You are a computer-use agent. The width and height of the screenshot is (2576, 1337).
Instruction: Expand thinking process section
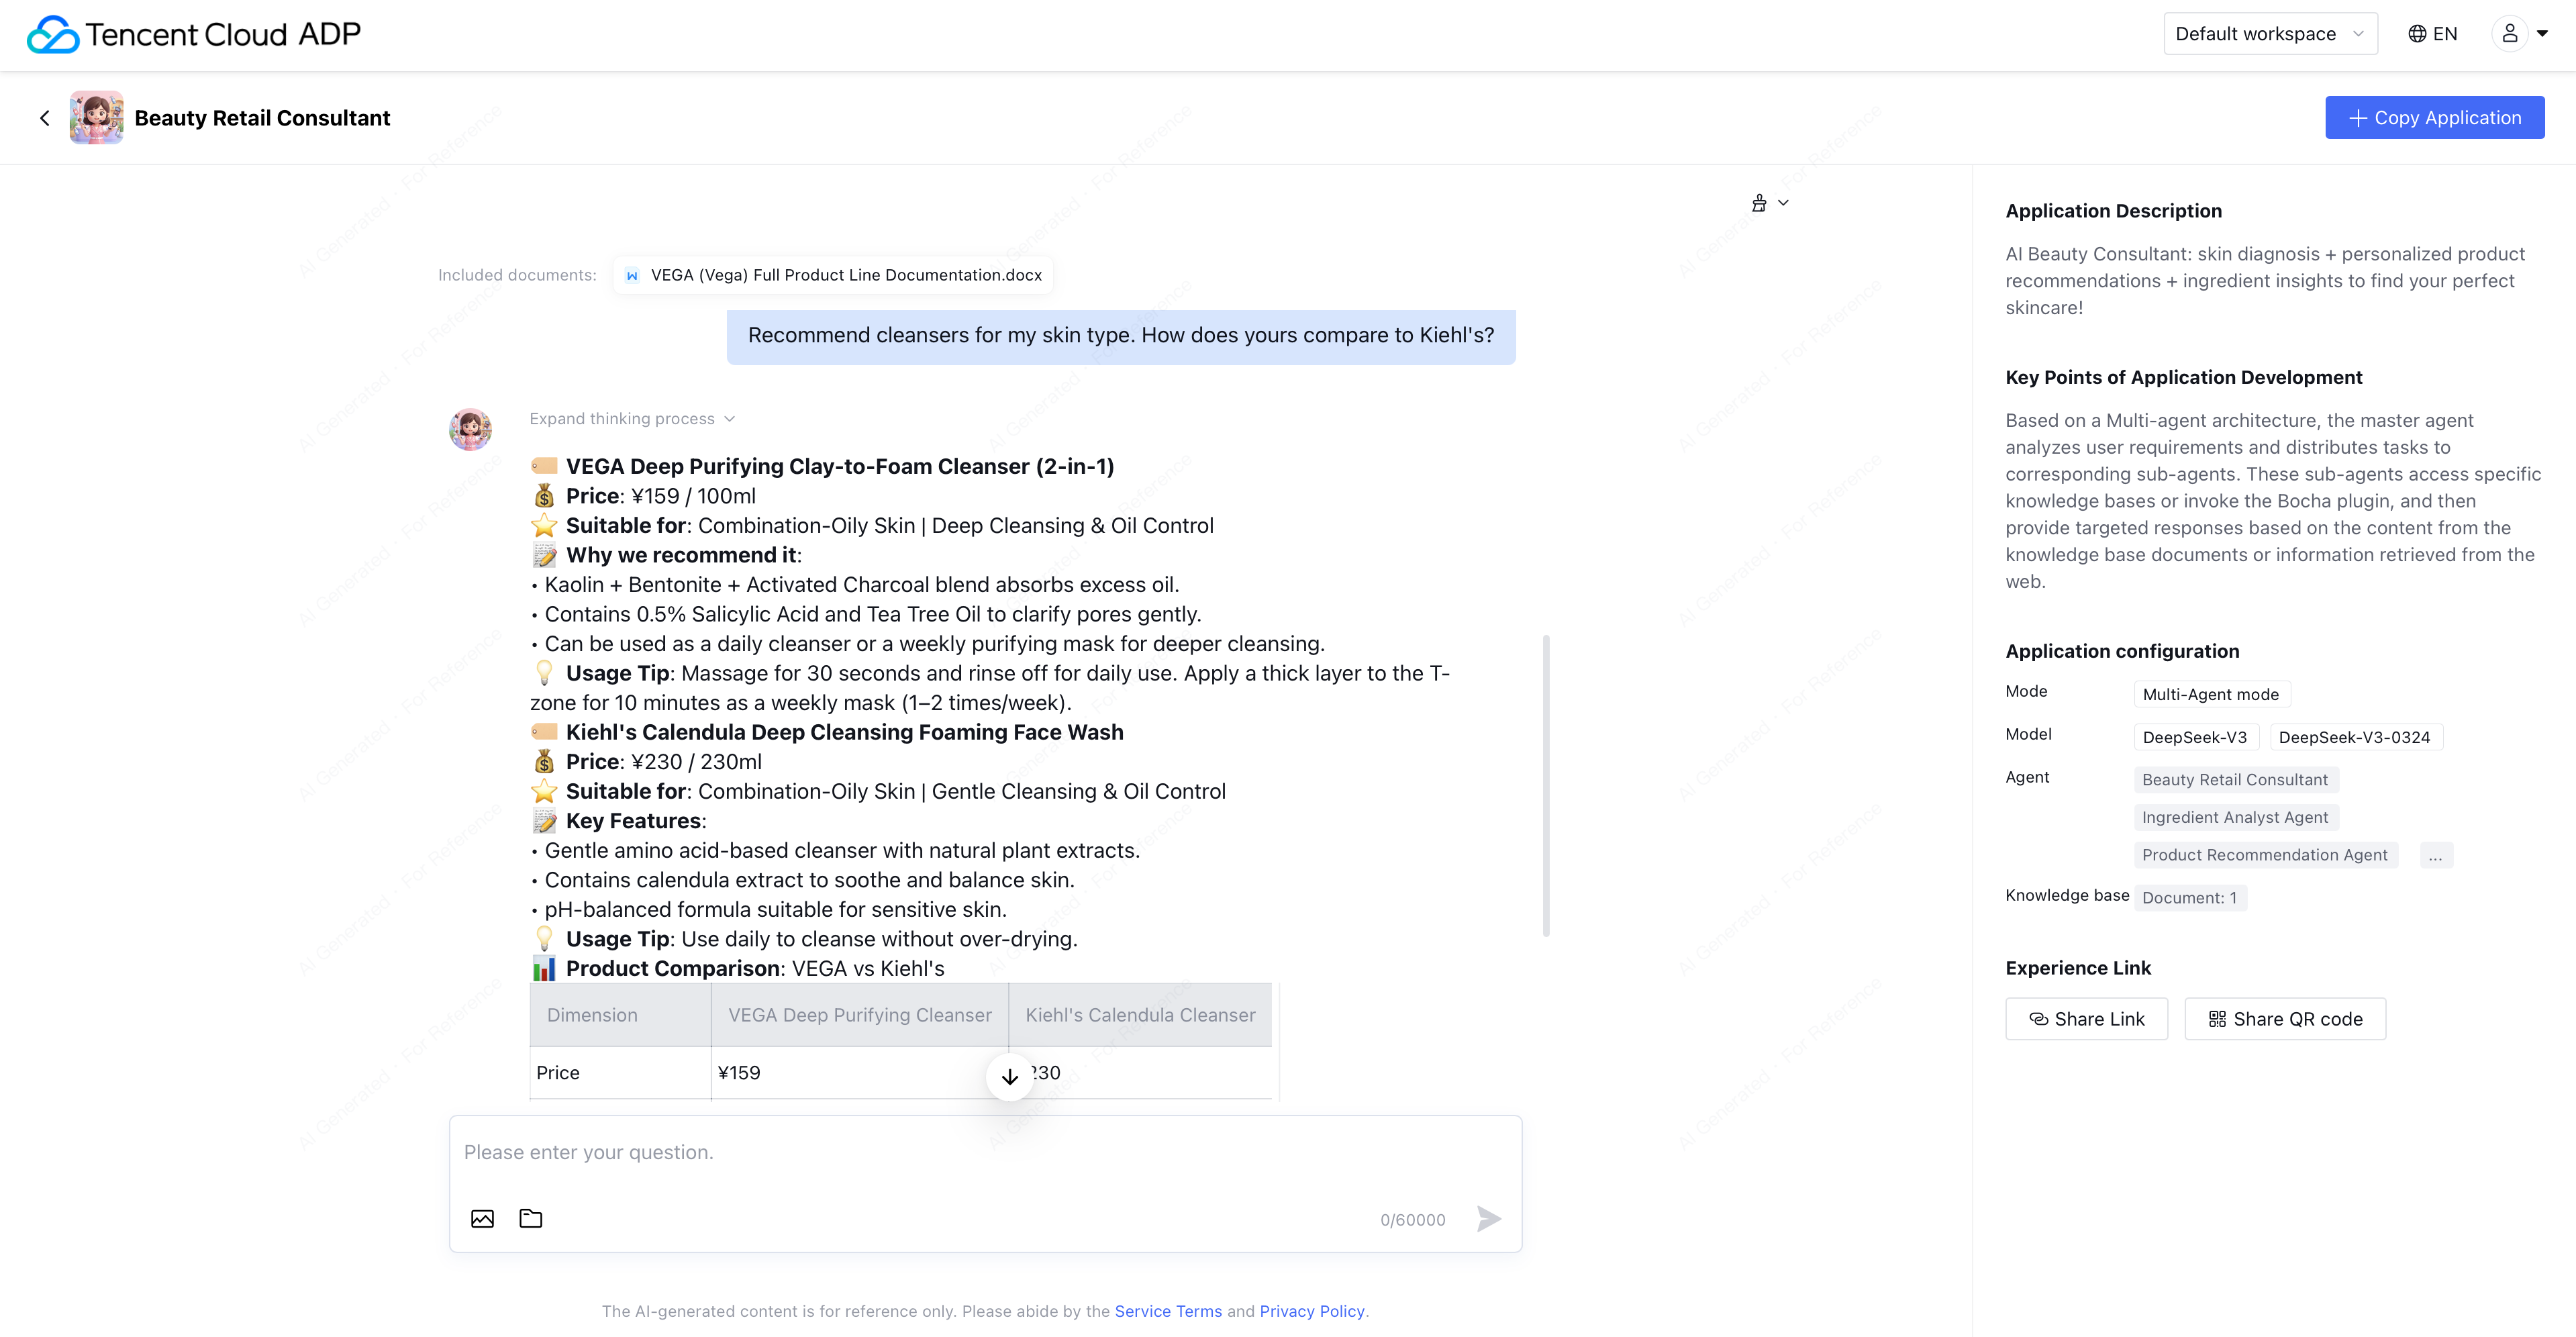(632, 419)
